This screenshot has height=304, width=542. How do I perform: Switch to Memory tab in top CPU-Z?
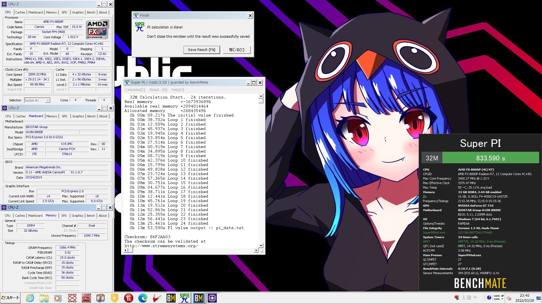tap(51, 12)
